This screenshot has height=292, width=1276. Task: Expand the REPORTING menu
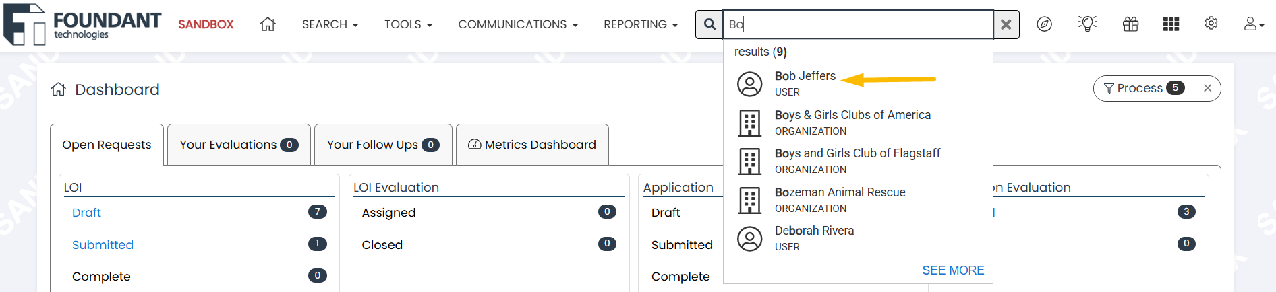[641, 24]
